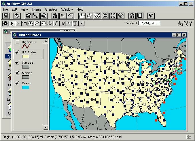Image resolution: width=195 pixels, height=141 pixels.
Task: Uncheck the US States theme
Action: [x=17, y=52]
